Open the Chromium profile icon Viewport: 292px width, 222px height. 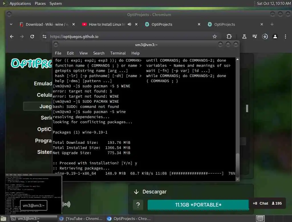pyautogui.click(x=275, y=37)
